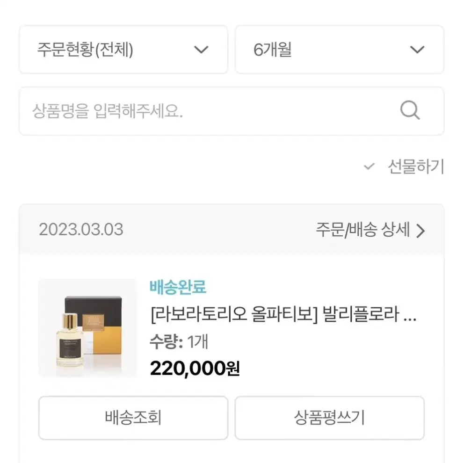Click the checkmark icon beside 선물하기
Viewport: 463px width, 463px height.
[x=369, y=166]
